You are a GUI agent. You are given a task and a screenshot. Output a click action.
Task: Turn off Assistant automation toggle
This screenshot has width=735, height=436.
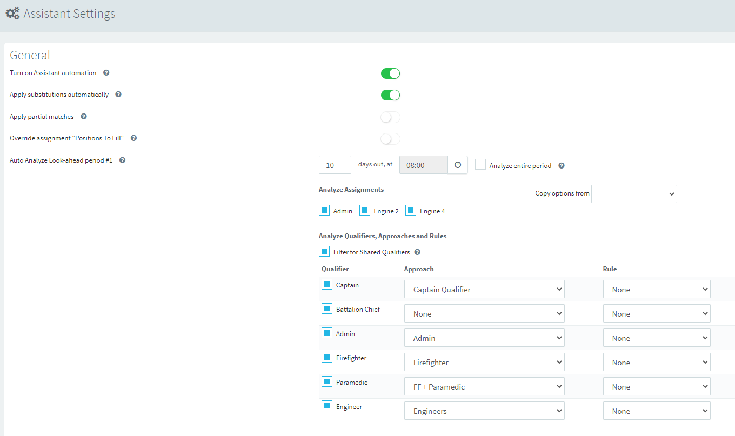pos(390,73)
